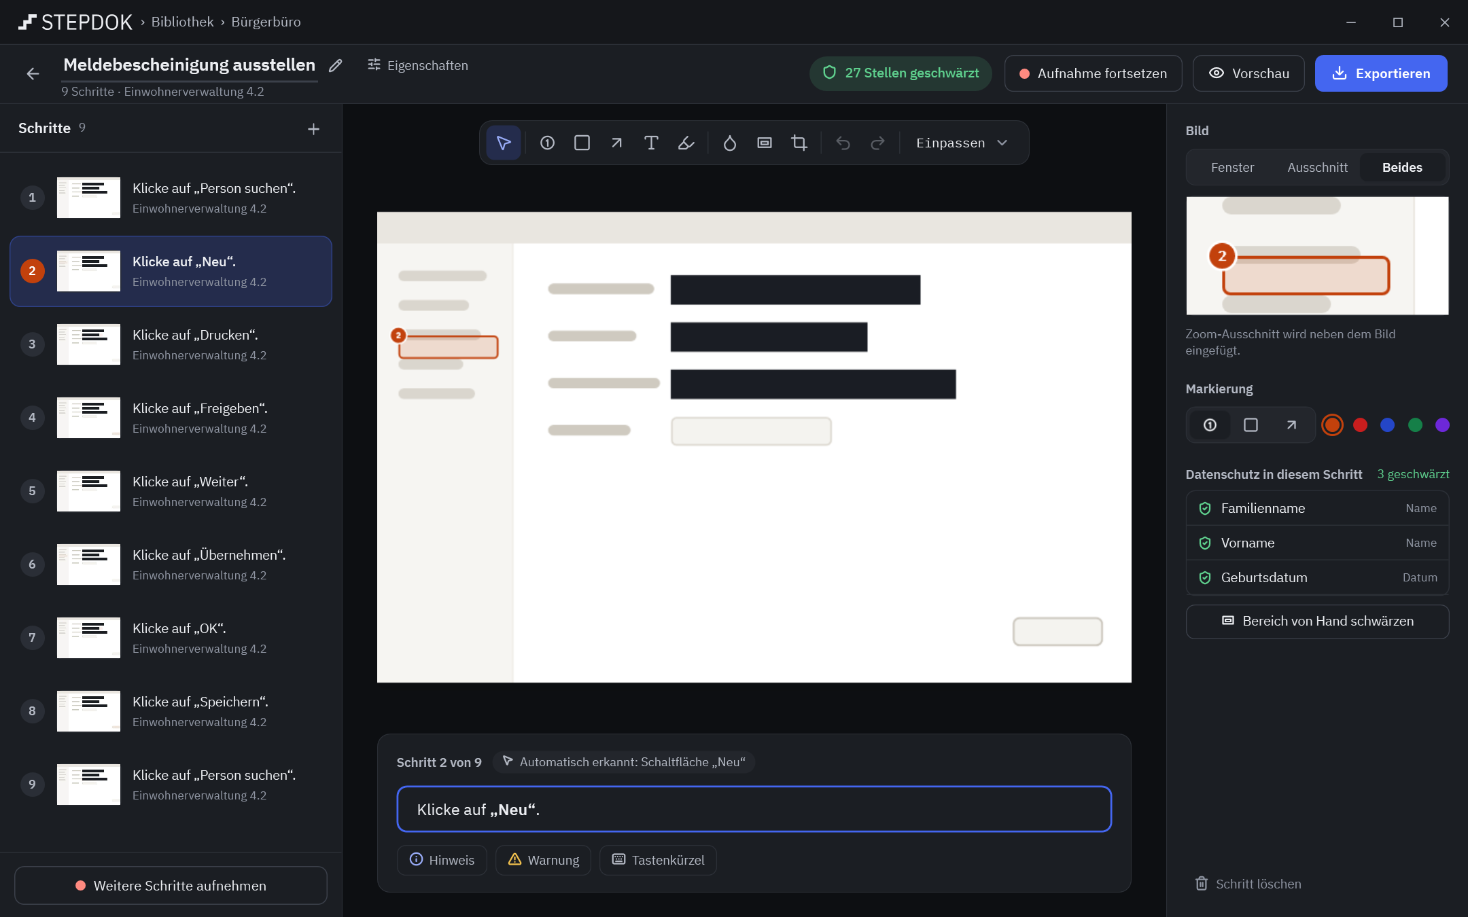Screen dimensions: 1468x917
Task: Pick the orange marker color
Action: (x=1332, y=425)
